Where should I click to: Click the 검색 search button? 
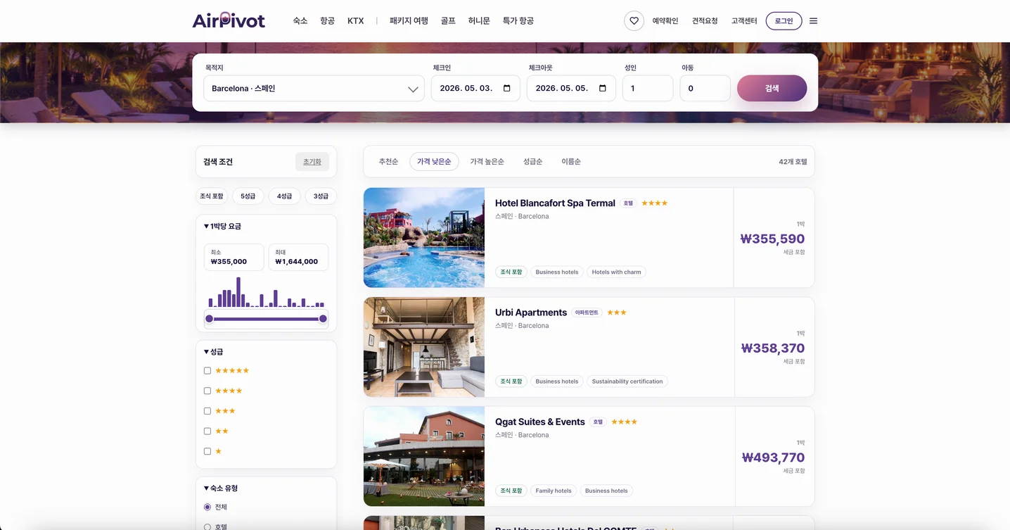[x=772, y=89]
